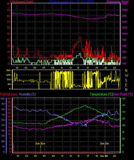The image size is (134, 160).
Task: Click the 'Barometer (hpa)' axis title
Action: point(118,2)
